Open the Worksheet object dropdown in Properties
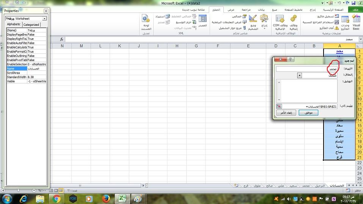The height and width of the screenshot is (204, 363). point(44,19)
